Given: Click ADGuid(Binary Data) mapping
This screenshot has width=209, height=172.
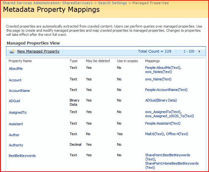Looking at the screenshot, I should point(161,100).
